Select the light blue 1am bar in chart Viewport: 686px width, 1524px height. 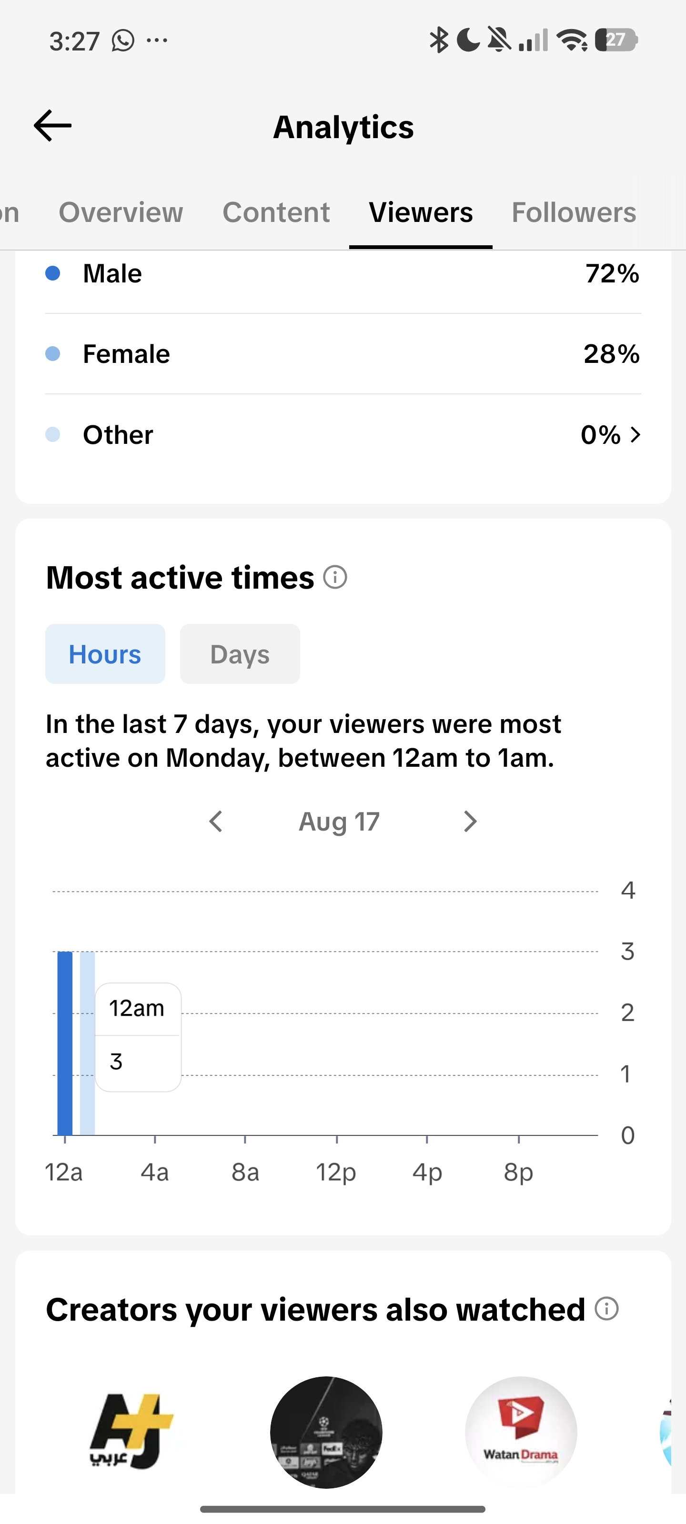[87, 1043]
